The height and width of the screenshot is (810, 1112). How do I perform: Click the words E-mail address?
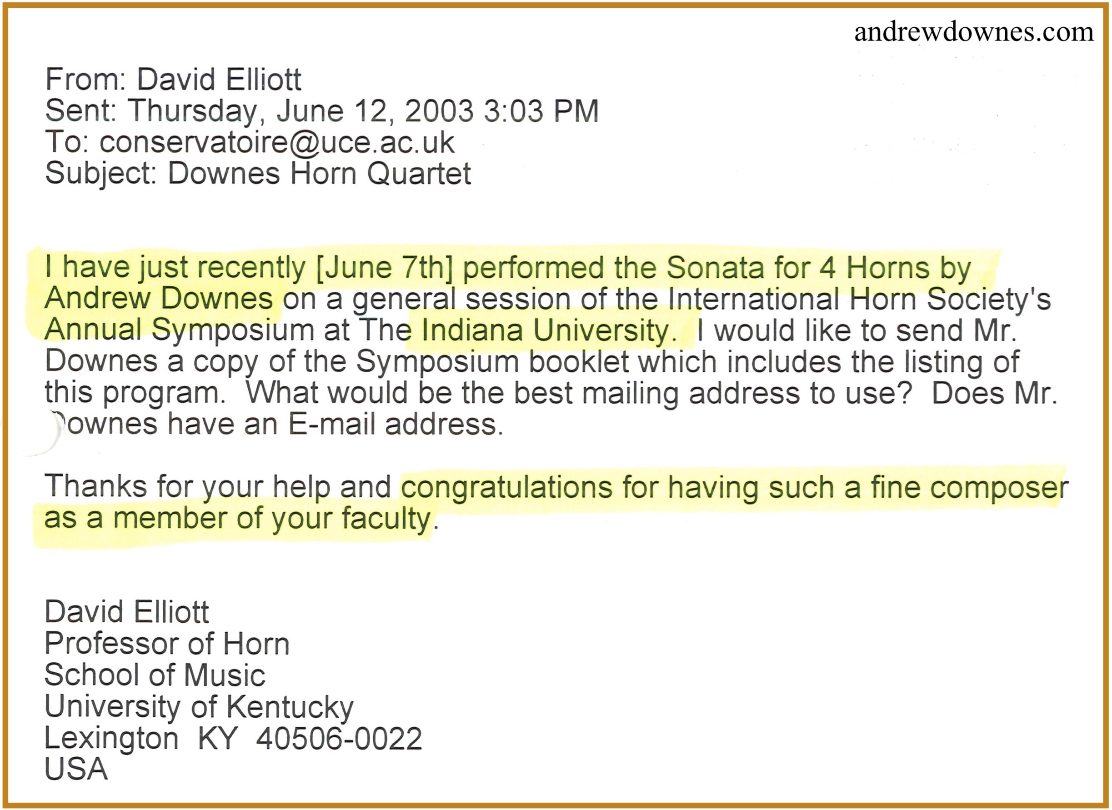[396, 424]
